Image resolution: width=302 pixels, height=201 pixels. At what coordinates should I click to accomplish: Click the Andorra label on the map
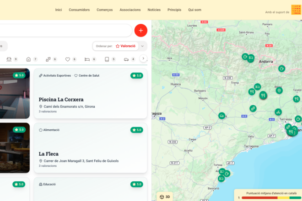point(266,62)
